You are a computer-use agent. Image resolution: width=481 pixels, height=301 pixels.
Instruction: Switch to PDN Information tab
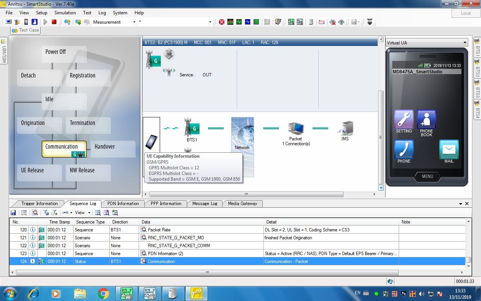[123, 204]
